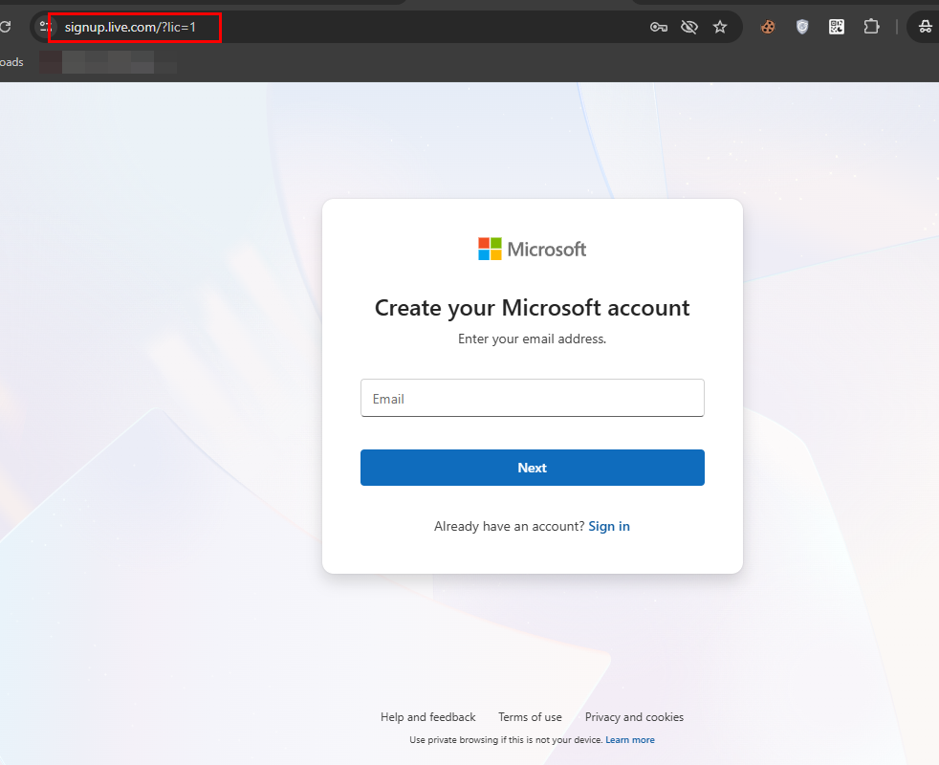Bookmark this page with the star icon
The image size is (939, 765).
720,27
